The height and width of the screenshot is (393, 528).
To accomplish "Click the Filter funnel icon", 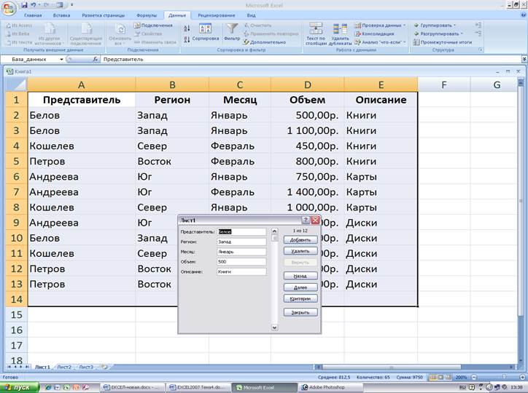I will click(x=231, y=30).
